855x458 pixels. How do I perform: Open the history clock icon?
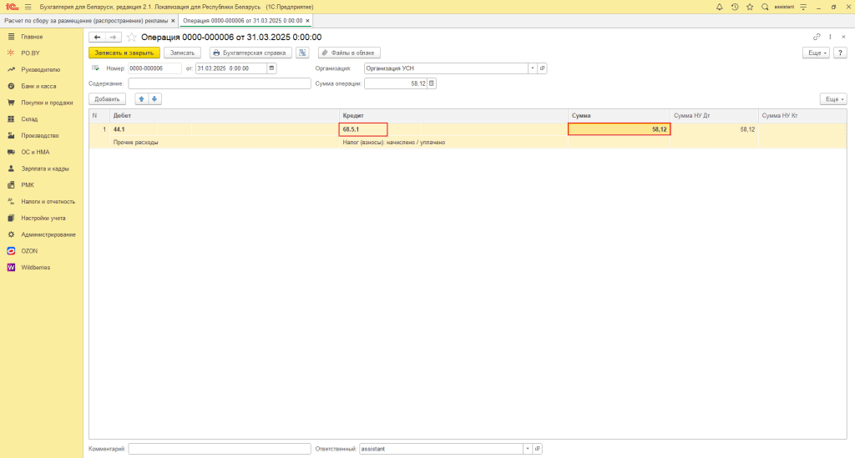[735, 7]
